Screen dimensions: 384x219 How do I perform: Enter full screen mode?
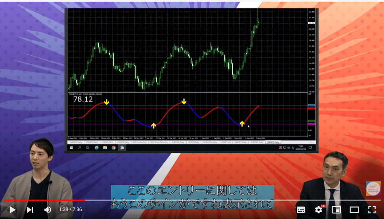[x=372, y=210]
